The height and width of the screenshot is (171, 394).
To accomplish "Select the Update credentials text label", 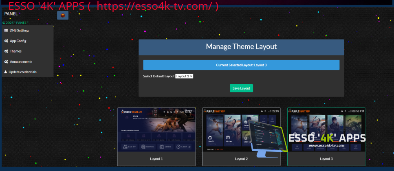I will pos(22,72).
